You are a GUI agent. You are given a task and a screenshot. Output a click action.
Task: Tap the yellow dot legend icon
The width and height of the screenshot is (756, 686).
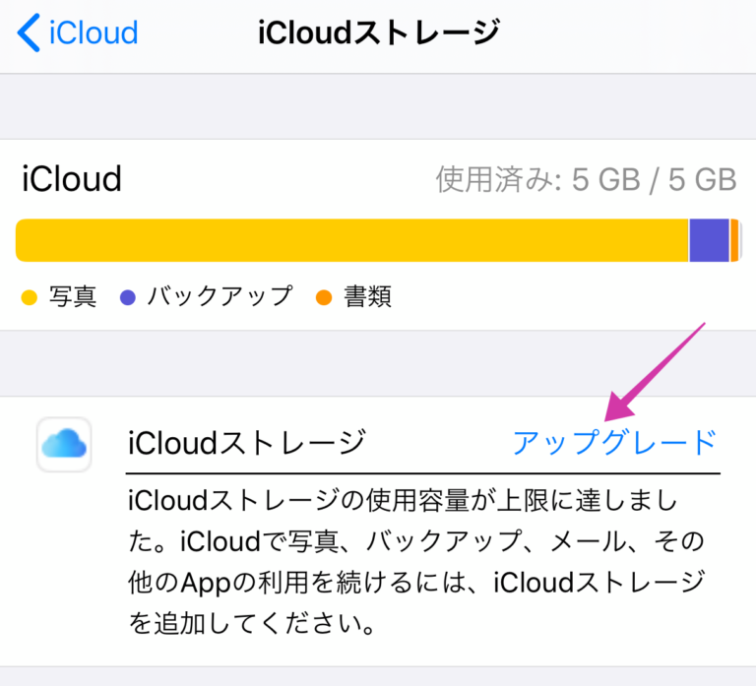29,296
